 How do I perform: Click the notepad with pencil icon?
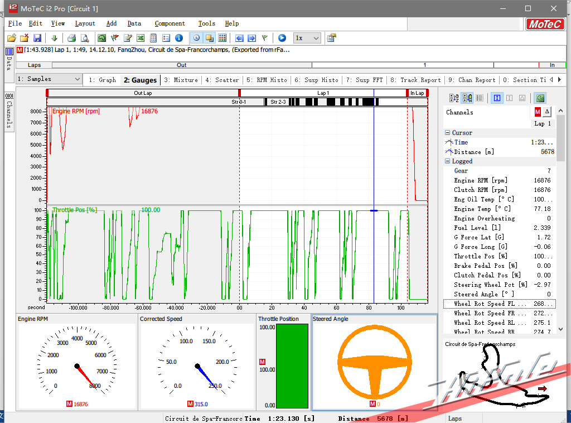[128, 38]
